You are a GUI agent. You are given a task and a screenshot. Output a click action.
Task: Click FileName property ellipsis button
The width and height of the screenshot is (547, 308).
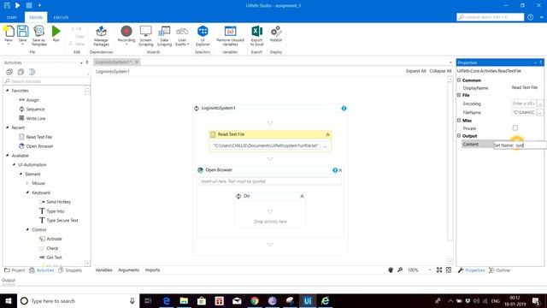pyautogui.click(x=540, y=112)
